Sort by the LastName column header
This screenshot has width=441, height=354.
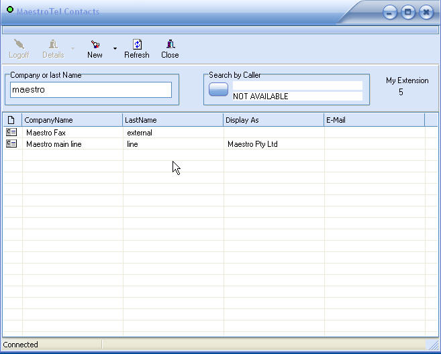pyautogui.click(x=173, y=120)
